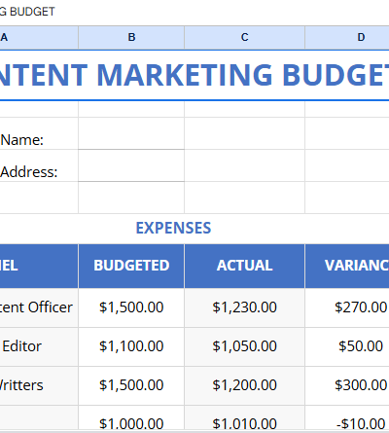389x433 pixels.
Task: Click the ACTUAL column header cell
Action: [x=244, y=266]
